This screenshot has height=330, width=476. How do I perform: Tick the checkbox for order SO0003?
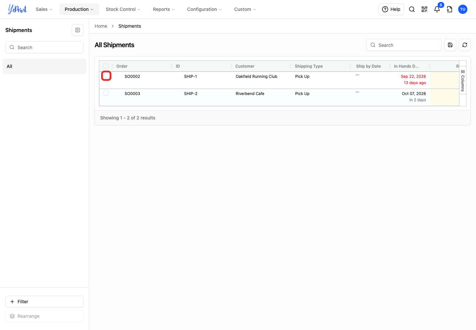click(x=106, y=93)
